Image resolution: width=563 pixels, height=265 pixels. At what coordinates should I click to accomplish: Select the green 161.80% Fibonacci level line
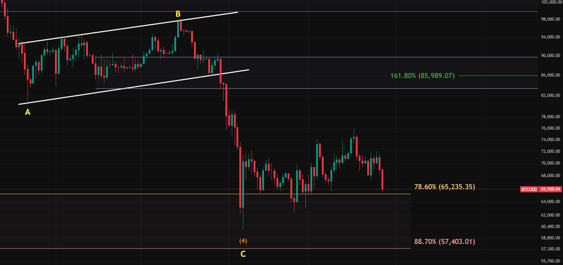click(498, 75)
